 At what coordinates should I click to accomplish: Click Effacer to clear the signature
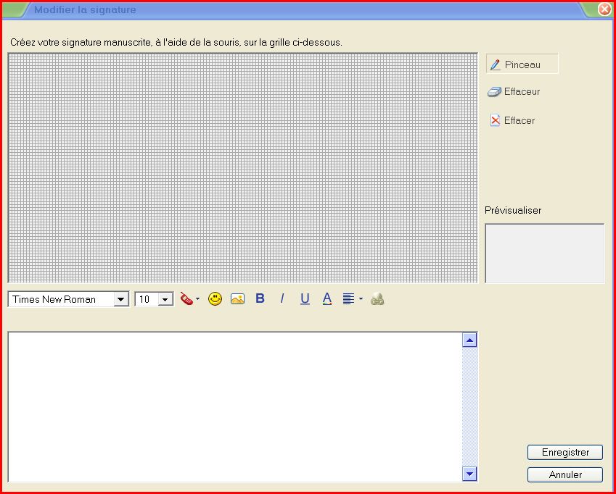coord(512,120)
